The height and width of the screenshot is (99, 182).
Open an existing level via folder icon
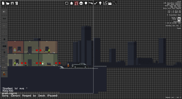[8, 3]
